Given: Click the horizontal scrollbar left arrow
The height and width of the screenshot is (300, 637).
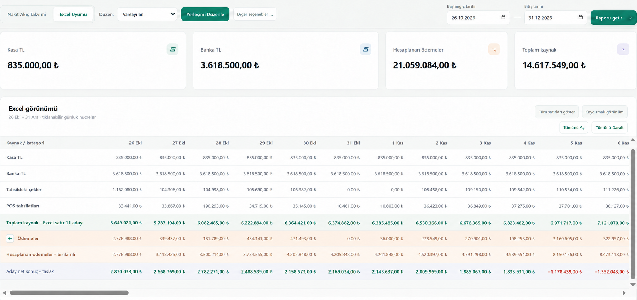Looking at the screenshot, I should pos(5,293).
